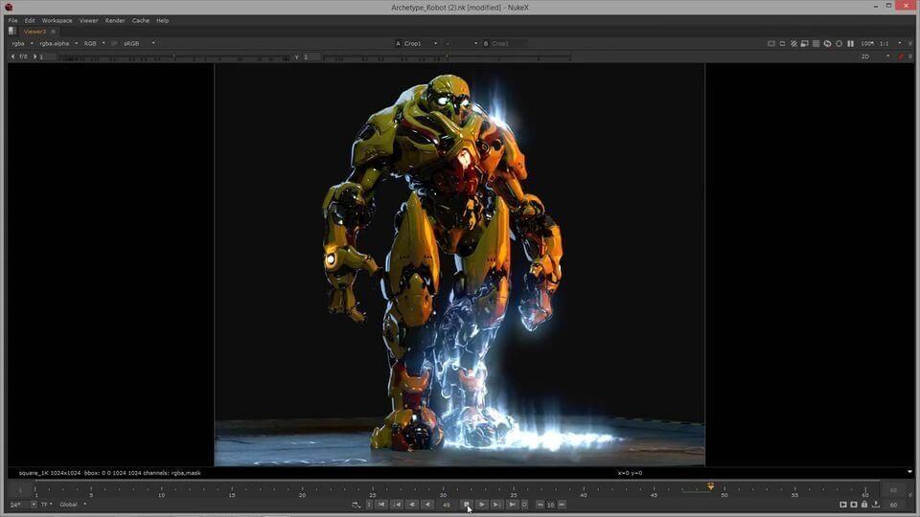Stop playback
Screen dimensions: 920x517
click(467, 505)
